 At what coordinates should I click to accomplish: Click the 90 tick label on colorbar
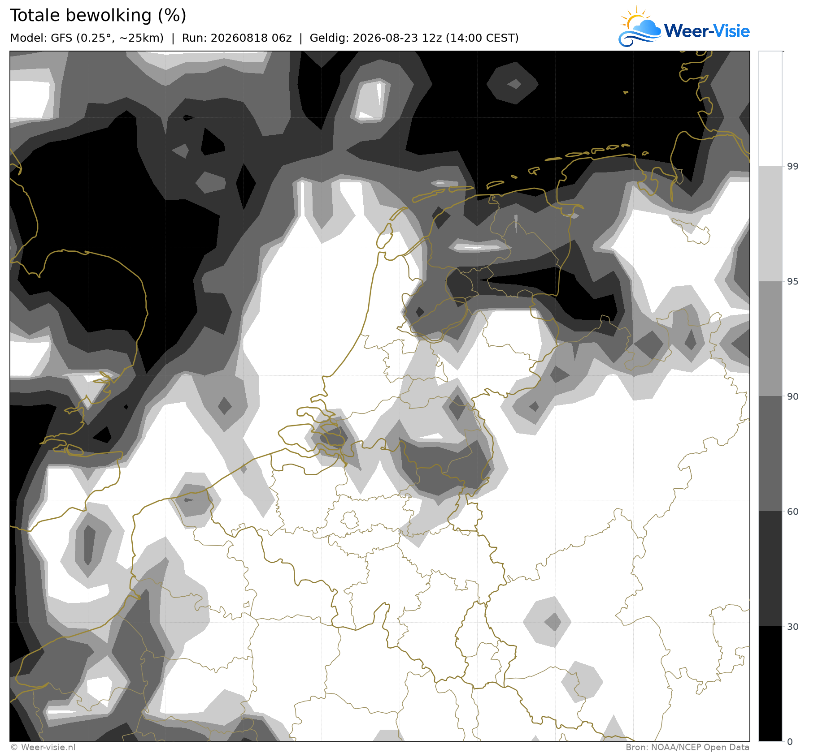click(793, 396)
